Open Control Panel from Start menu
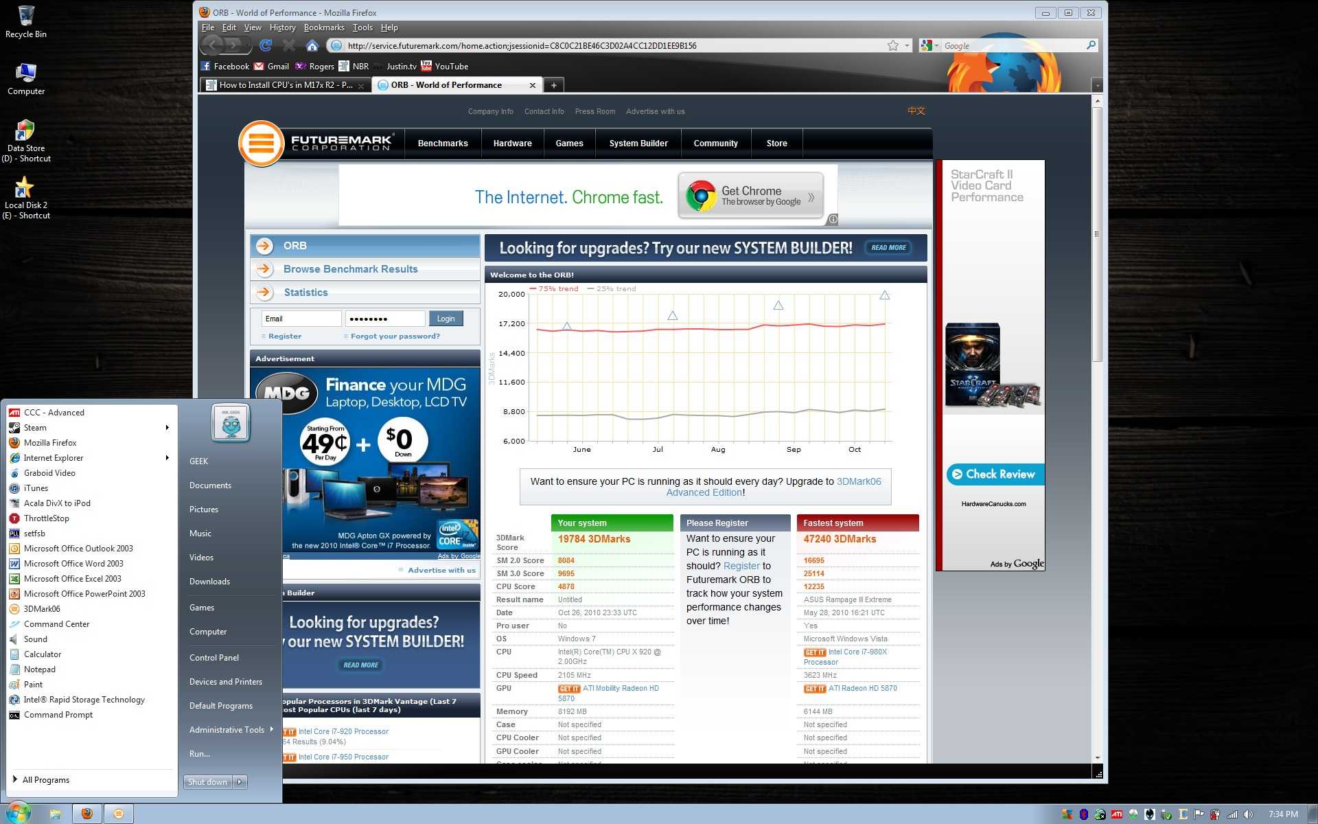This screenshot has height=824, width=1318. (x=214, y=658)
